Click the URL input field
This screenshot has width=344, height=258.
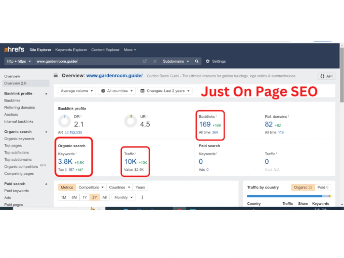(88, 61)
